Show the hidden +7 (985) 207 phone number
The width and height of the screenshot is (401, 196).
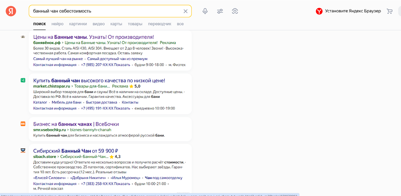click(106, 65)
